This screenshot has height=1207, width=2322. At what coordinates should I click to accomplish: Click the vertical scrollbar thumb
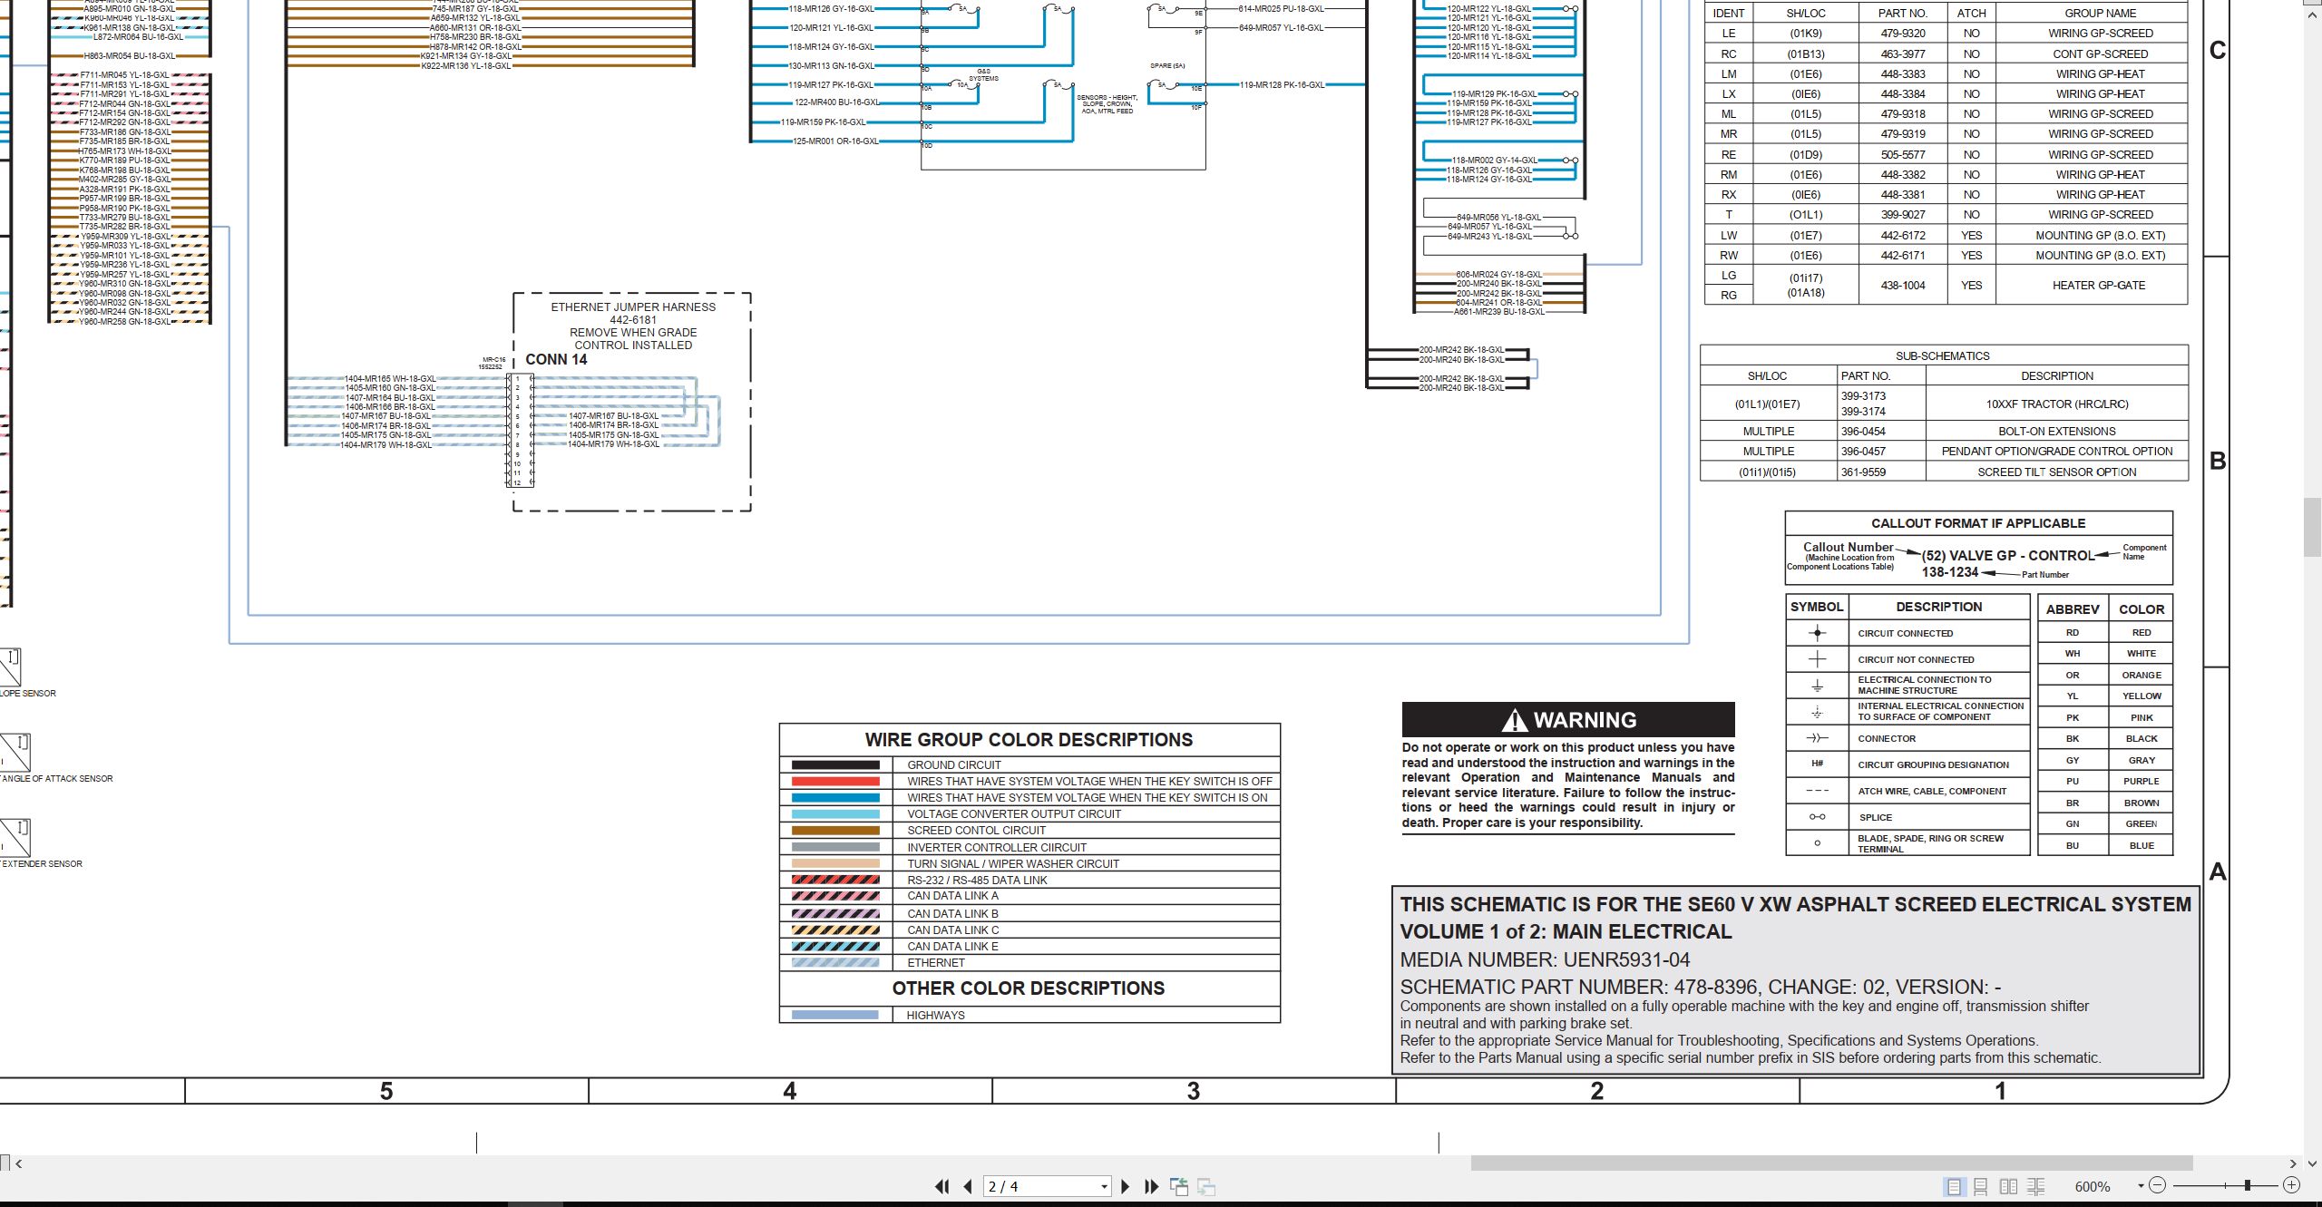(x=2313, y=527)
